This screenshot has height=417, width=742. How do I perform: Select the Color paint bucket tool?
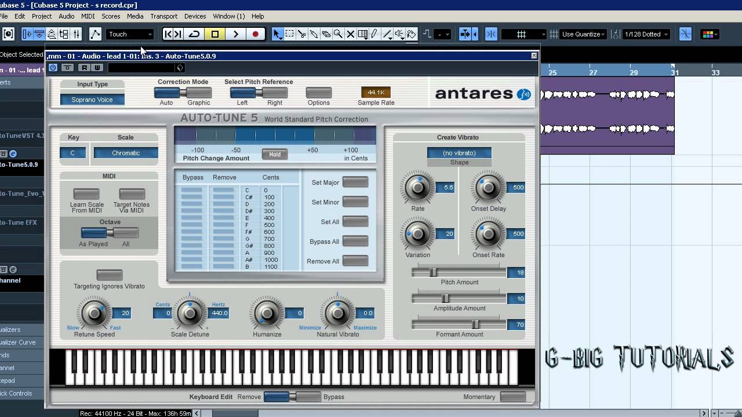(412, 34)
